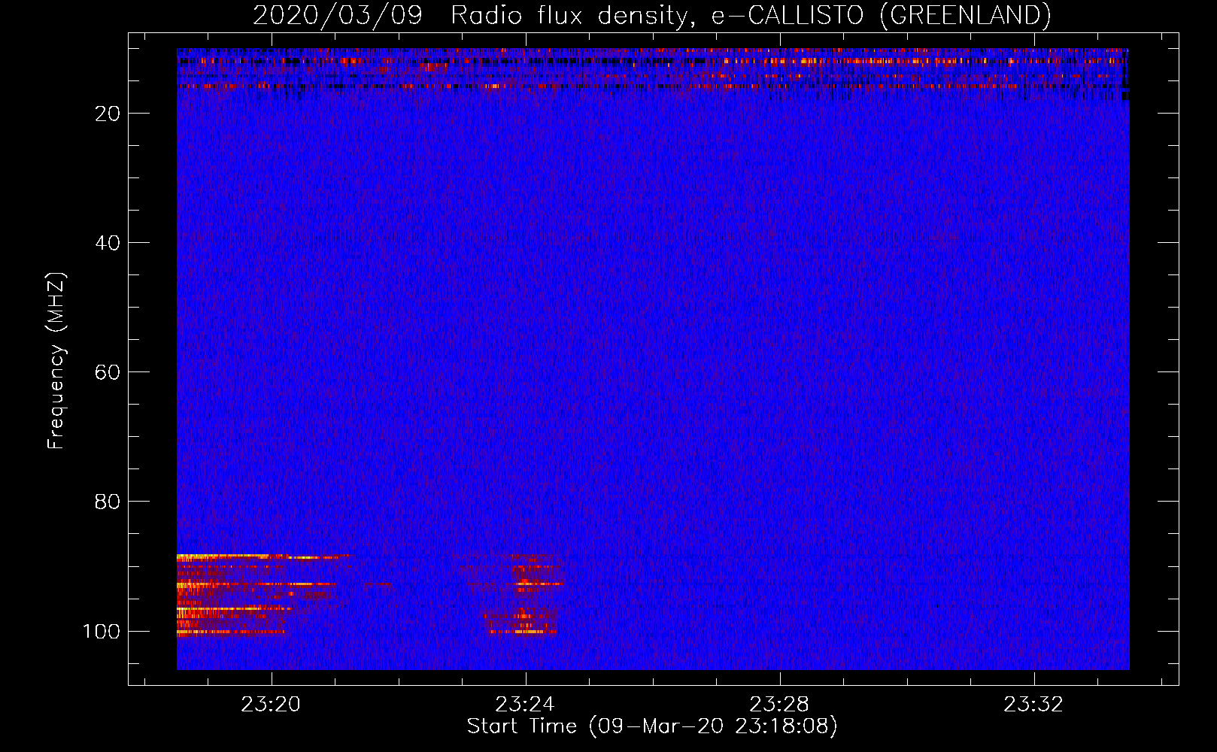Screen dimensions: 1217x752
Task: Click the 20 MHz frequency tick label
Action: (108, 114)
